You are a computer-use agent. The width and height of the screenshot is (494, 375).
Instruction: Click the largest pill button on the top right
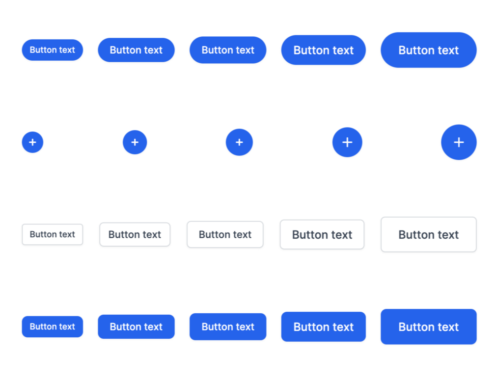point(428,50)
